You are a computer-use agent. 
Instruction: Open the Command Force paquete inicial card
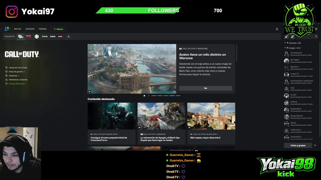[111, 123]
